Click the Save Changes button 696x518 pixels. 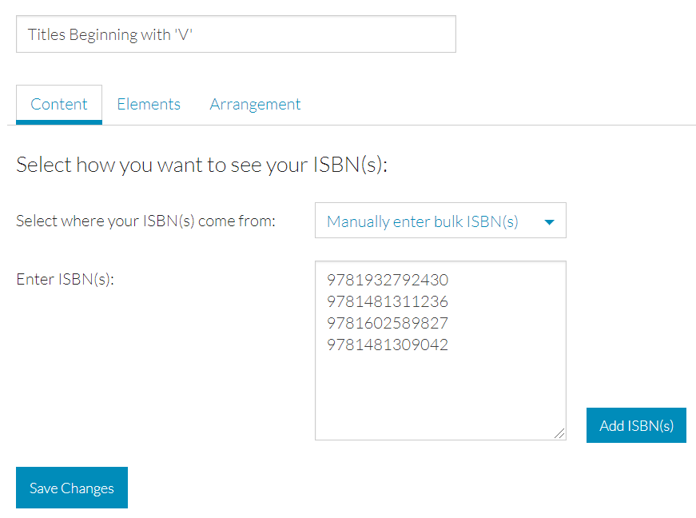click(x=72, y=488)
